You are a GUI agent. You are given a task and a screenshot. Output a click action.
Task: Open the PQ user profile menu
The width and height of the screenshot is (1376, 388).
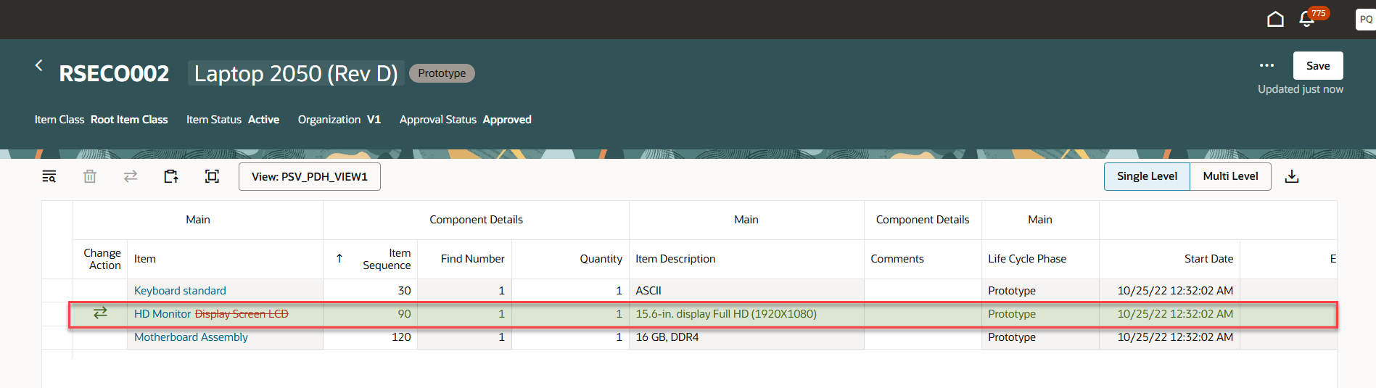coord(1365,20)
